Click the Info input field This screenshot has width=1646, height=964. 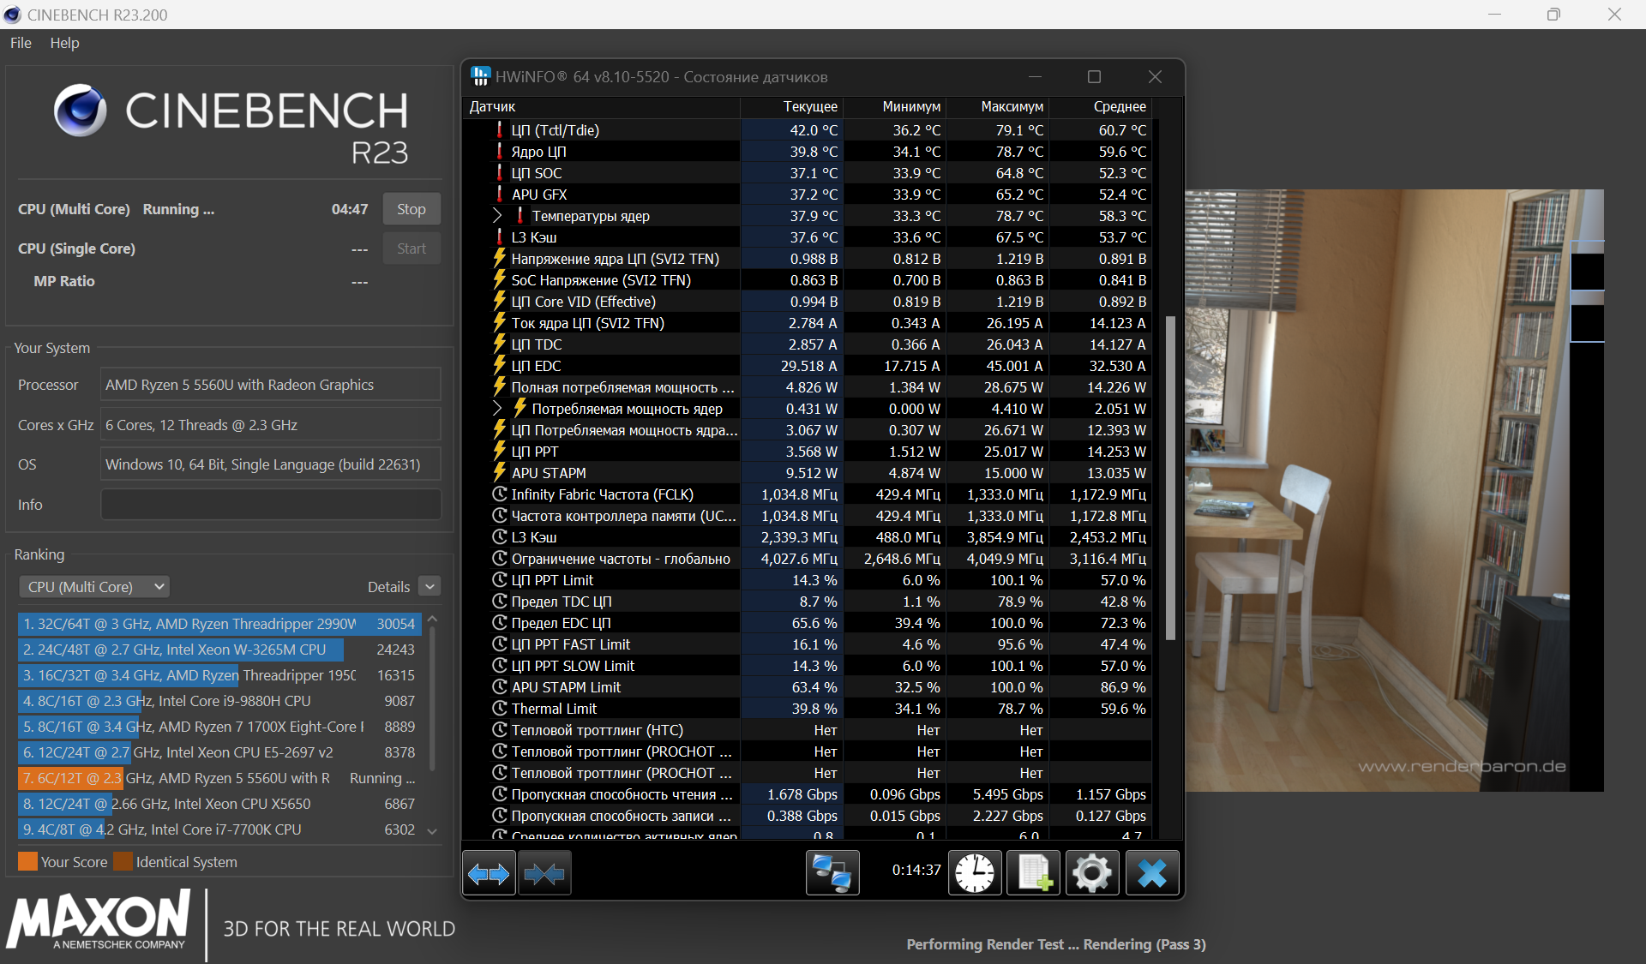[271, 505]
